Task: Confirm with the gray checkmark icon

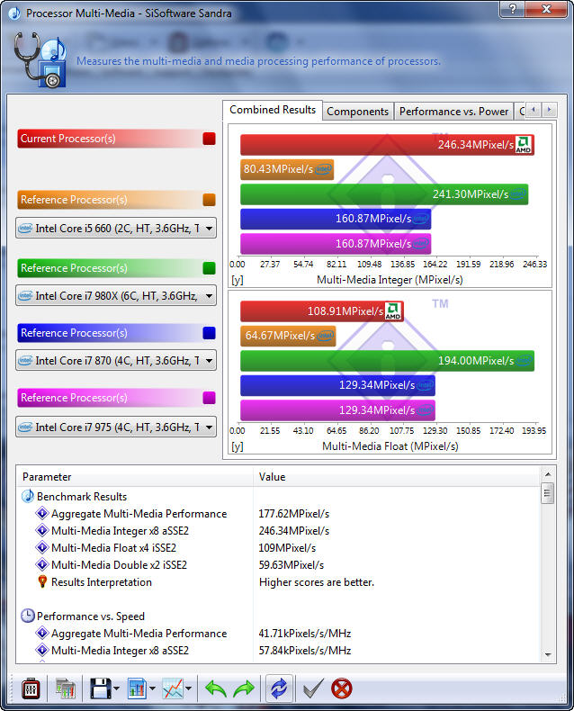Action: click(313, 688)
